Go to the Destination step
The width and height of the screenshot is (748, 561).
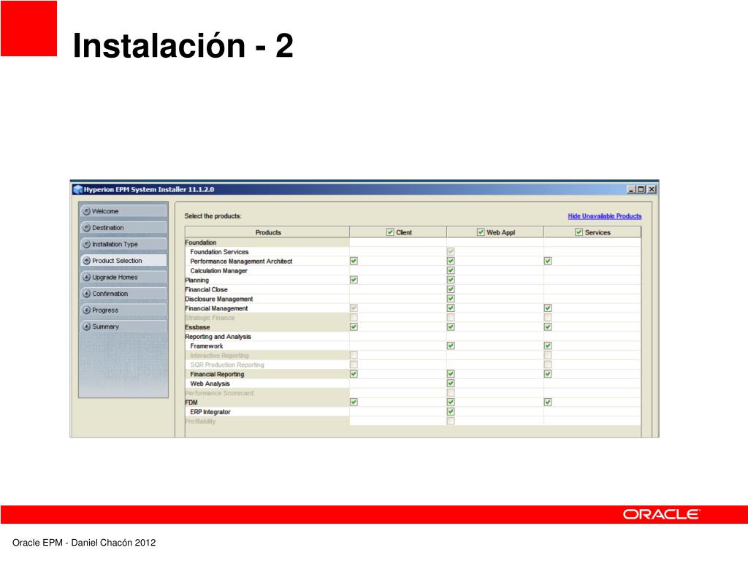pos(123,228)
